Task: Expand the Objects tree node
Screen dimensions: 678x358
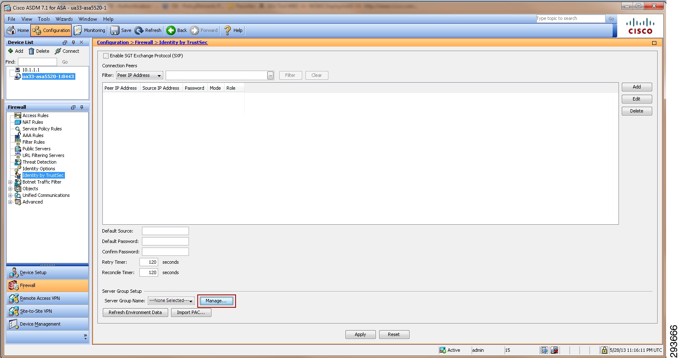Action: 10,189
